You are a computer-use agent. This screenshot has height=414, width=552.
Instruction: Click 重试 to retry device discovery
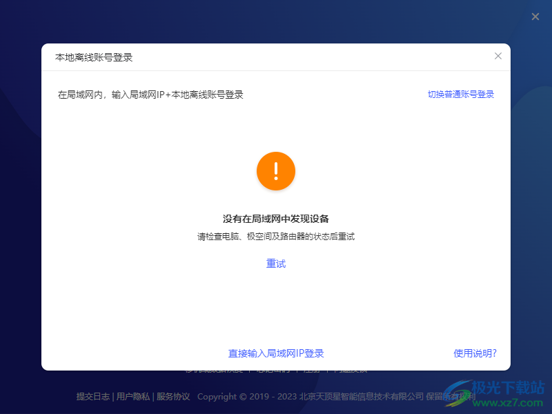277,264
